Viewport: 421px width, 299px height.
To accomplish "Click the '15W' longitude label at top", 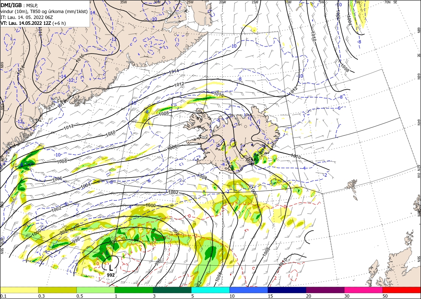I will 255,2.
